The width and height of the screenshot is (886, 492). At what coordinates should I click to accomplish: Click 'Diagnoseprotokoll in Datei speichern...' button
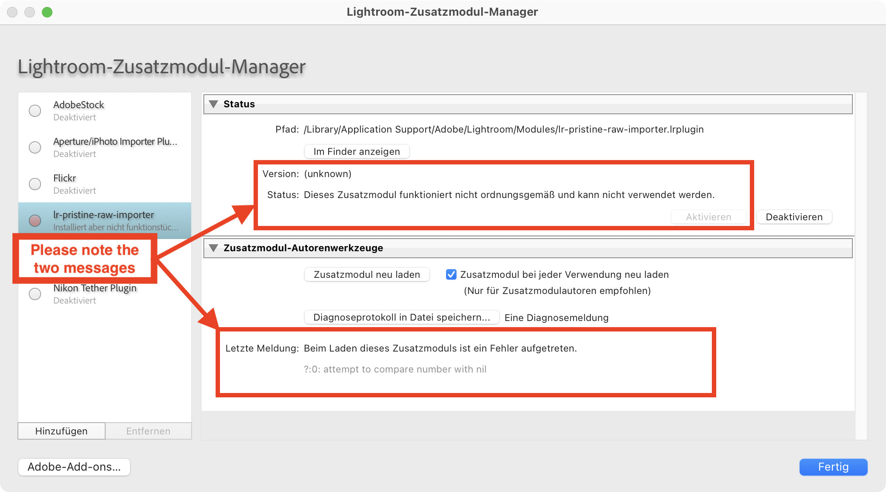tap(402, 317)
